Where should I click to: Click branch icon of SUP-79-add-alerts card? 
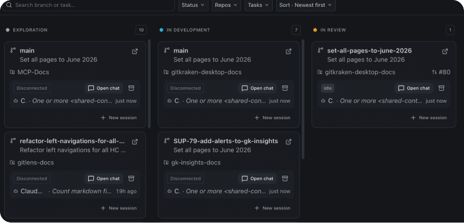tap(167, 140)
